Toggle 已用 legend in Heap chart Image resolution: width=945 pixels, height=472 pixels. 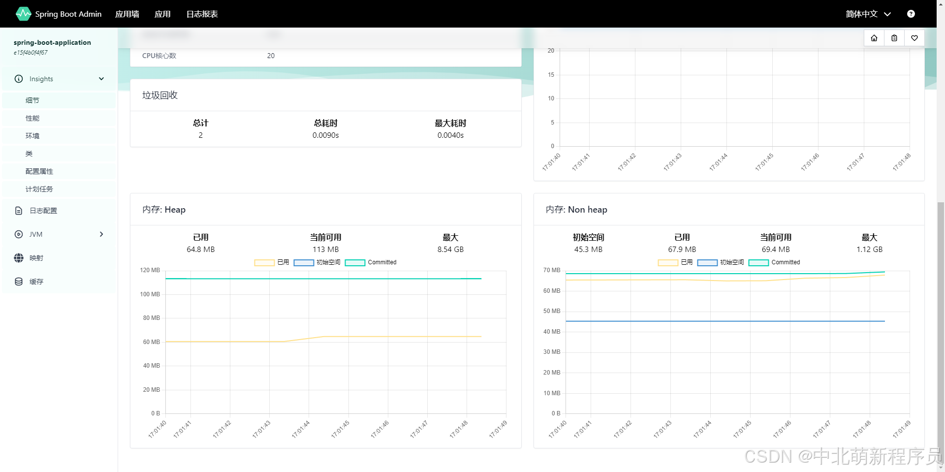pos(272,262)
